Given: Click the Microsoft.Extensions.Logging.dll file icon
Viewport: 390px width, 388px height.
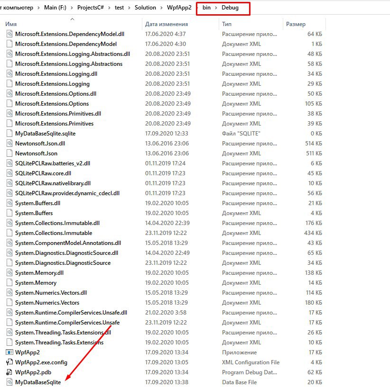Looking at the screenshot, I should [x=9, y=73].
